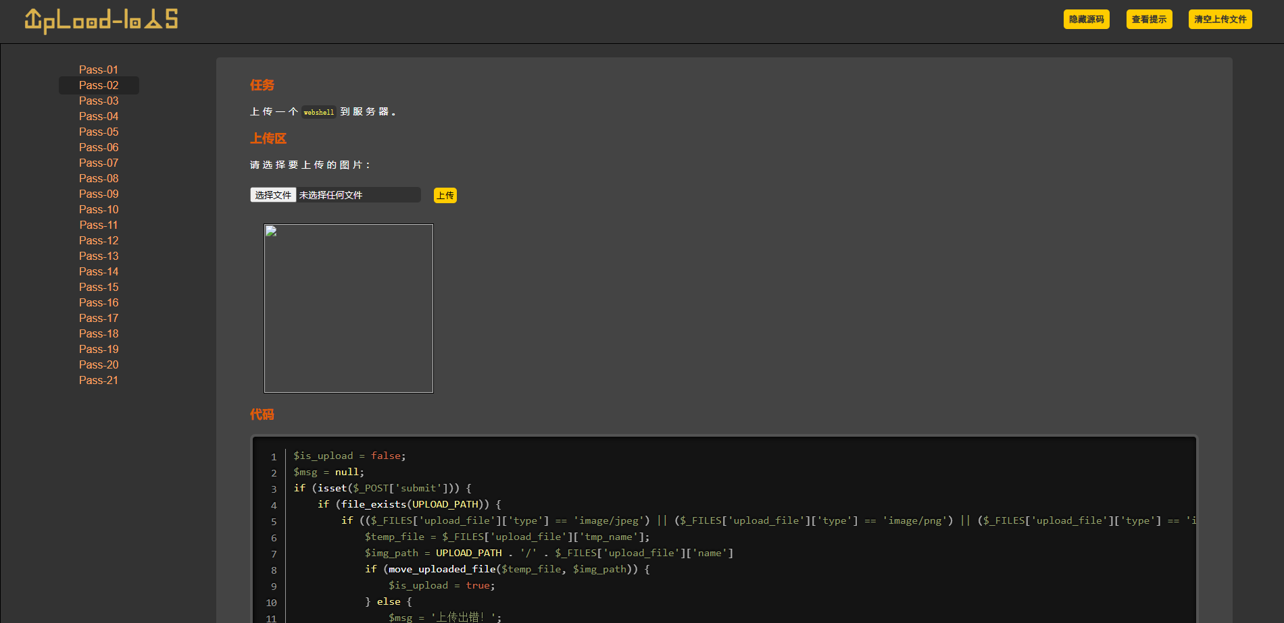Open Pass-13 challenge
The image size is (1284, 623).
tap(99, 256)
